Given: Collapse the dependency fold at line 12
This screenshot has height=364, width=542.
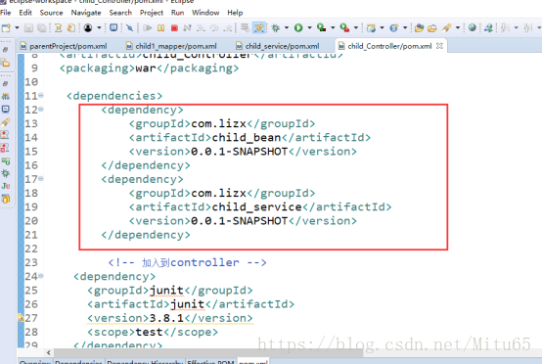Looking at the screenshot, I should pos(41,109).
